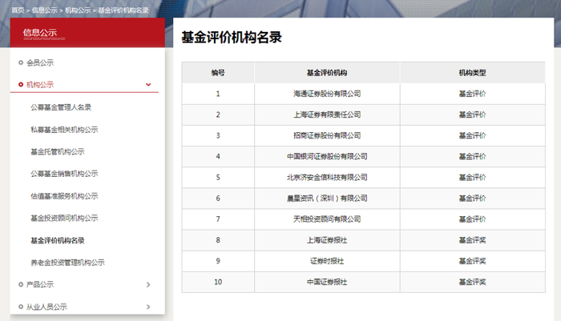Open 私募基金相关机构公示 submenu entry
Viewport: 561px width, 321px height.
click(x=64, y=130)
